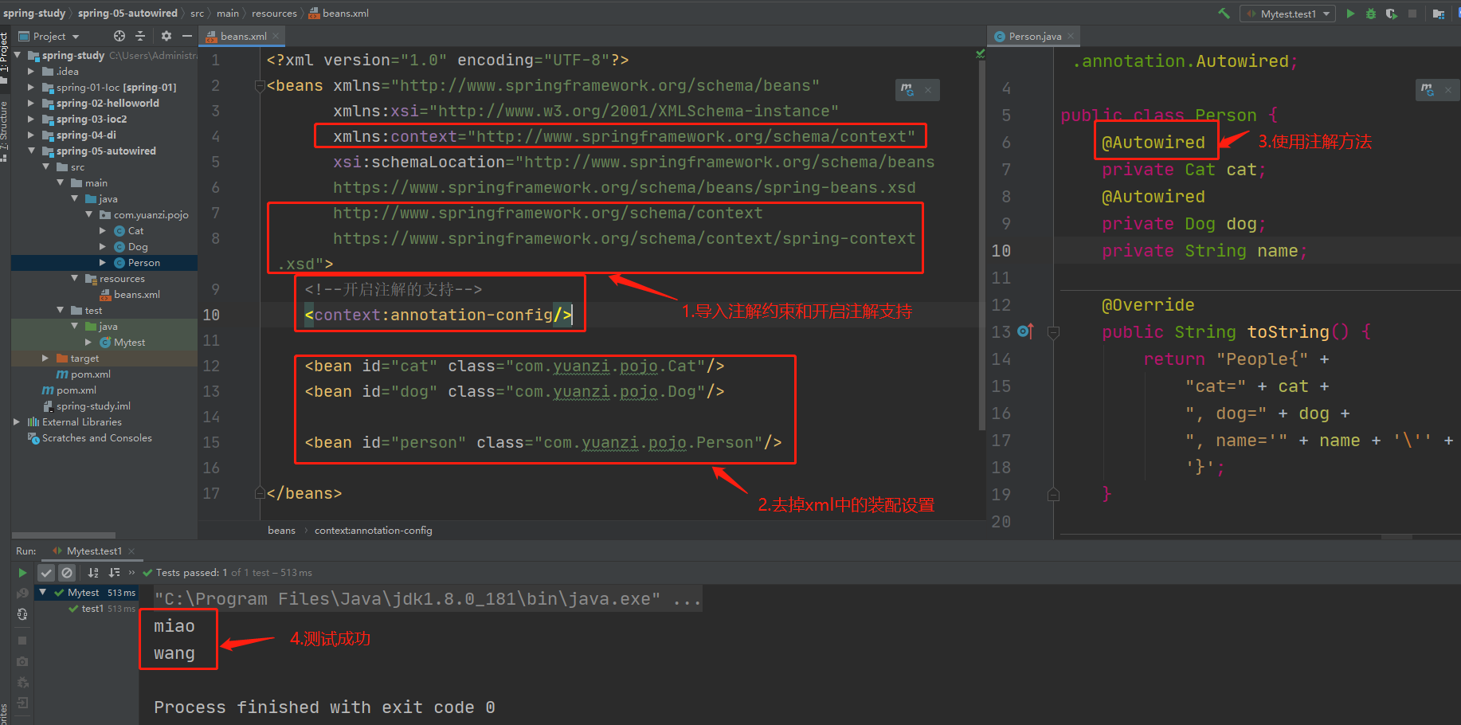Click the context:annotation-config editor breadcrumb
This screenshot has height=725, width=1461.
[x=373, y=531]
